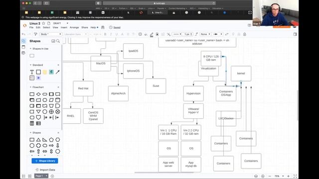Click the undo arrow icon
The height and width of the screenshot is (179, 319).
(x=23, y=34)
